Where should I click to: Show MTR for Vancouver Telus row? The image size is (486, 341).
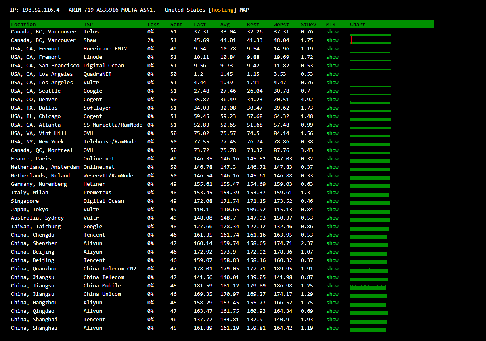coord(332,31)
